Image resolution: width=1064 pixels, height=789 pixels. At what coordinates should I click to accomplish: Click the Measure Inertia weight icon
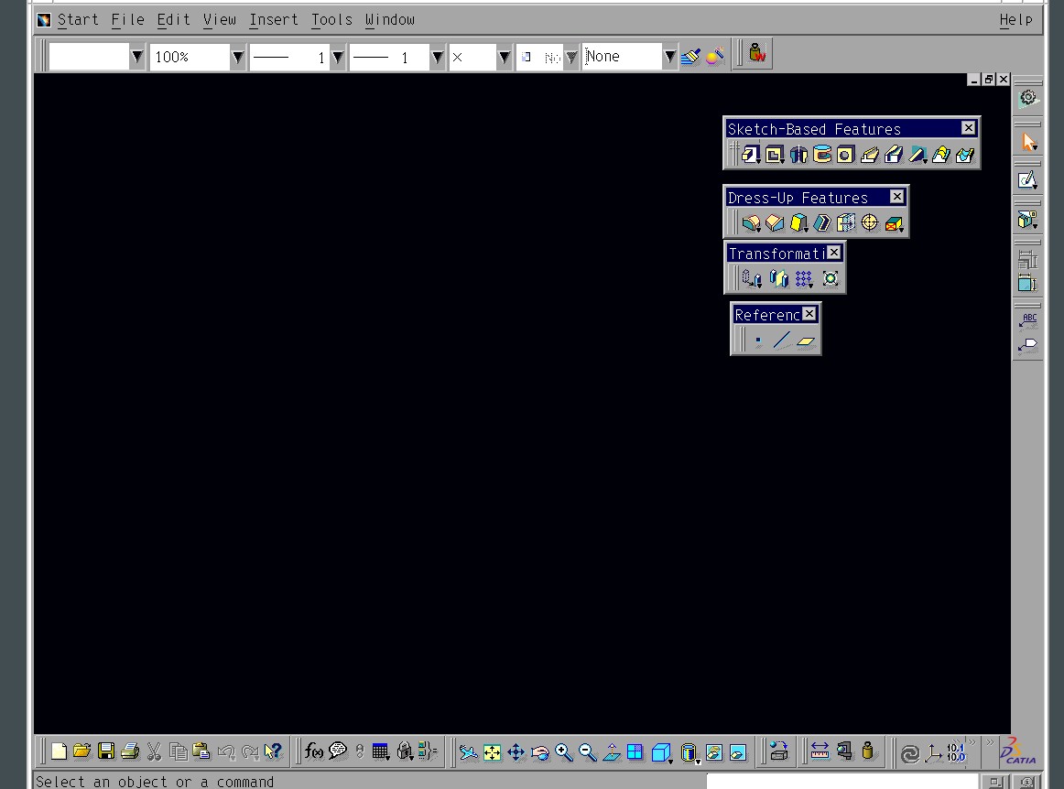coord(867,751)
